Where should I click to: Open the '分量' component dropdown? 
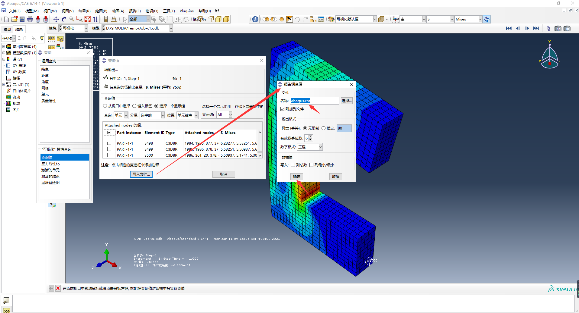[x=163, y=115]
